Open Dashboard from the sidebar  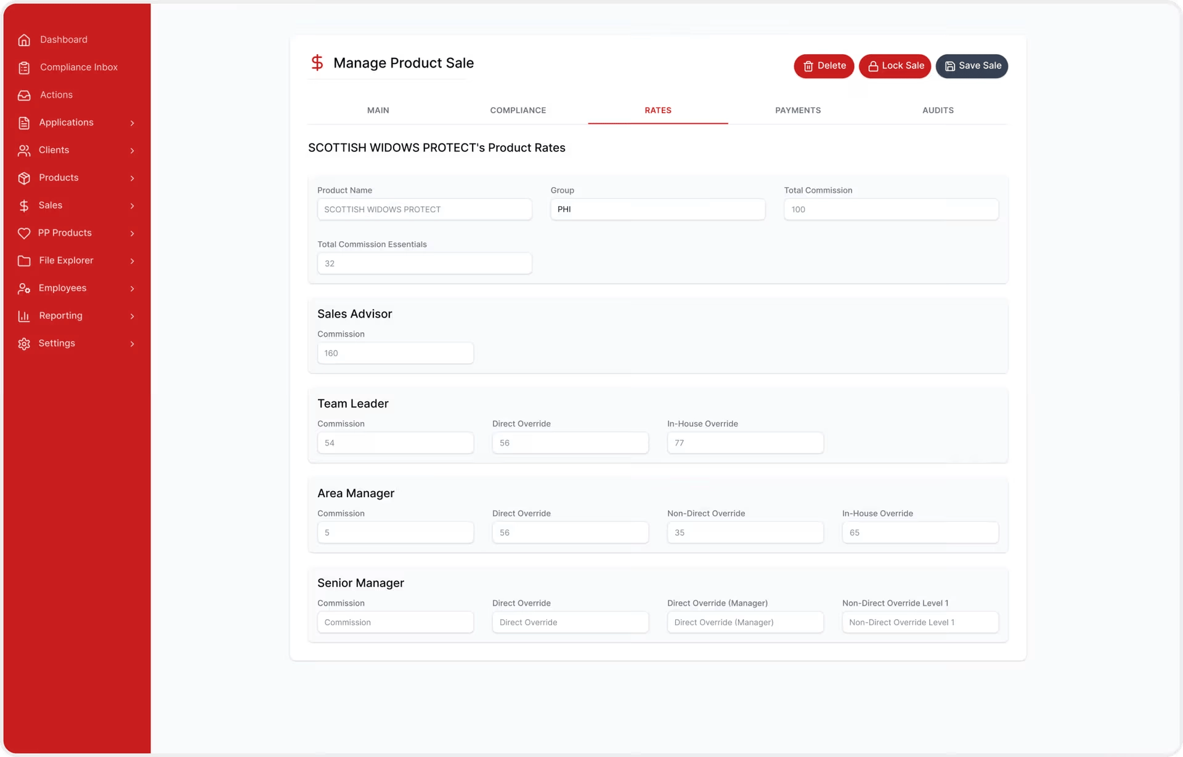coord(63,40)
